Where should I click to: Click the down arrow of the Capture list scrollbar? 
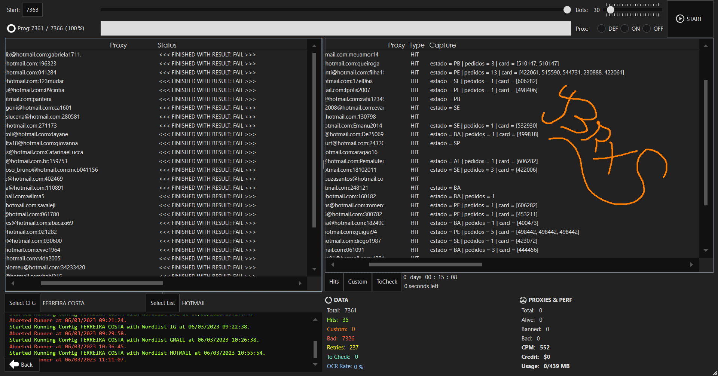[x=706, y=250]
